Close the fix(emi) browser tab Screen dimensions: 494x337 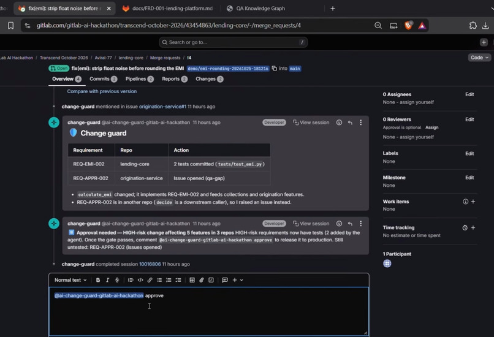click(108, 9)
